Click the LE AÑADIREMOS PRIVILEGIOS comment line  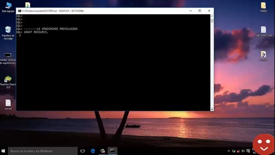[51, 29]
